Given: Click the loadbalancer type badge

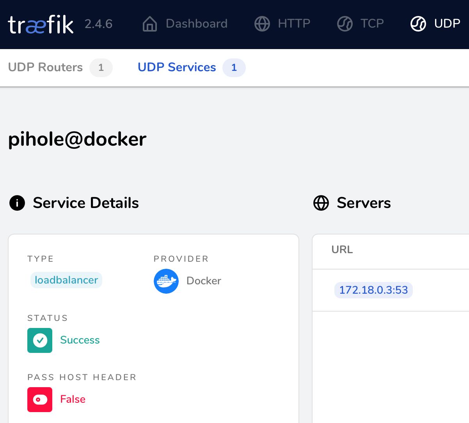Looking at the screenshot, I should pos(66,280).
